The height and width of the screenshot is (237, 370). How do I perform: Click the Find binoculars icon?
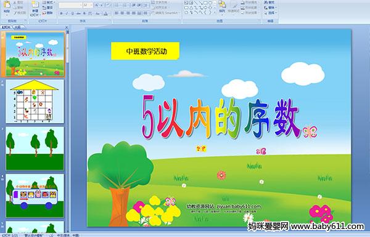click(x=266, y=2)
